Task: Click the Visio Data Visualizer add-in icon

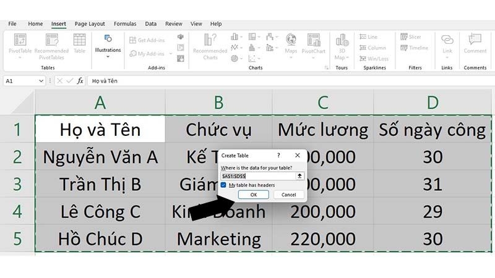Action: pyautogui.click(x=181, y=37)
